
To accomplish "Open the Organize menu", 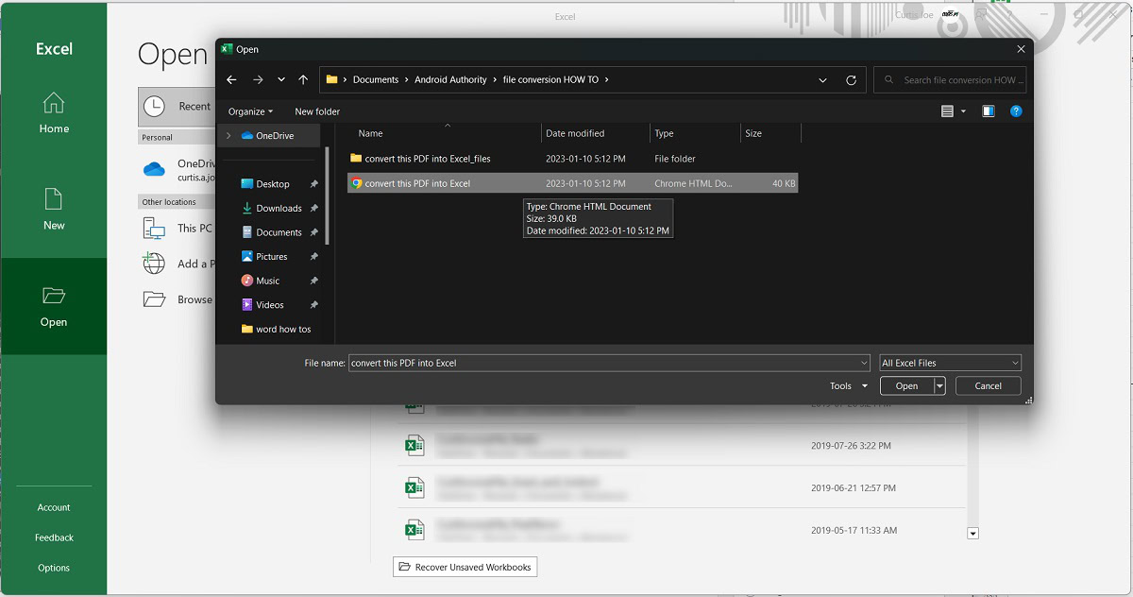I will [250, 111].
